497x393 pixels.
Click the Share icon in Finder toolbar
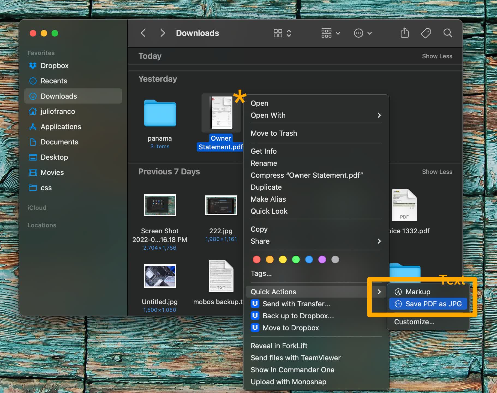(x=405, y=33)
